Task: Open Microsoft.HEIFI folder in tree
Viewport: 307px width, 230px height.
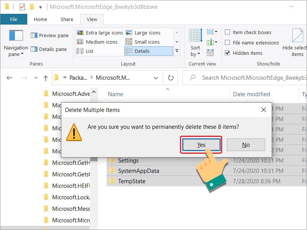Action: click(x=66, y=186)
